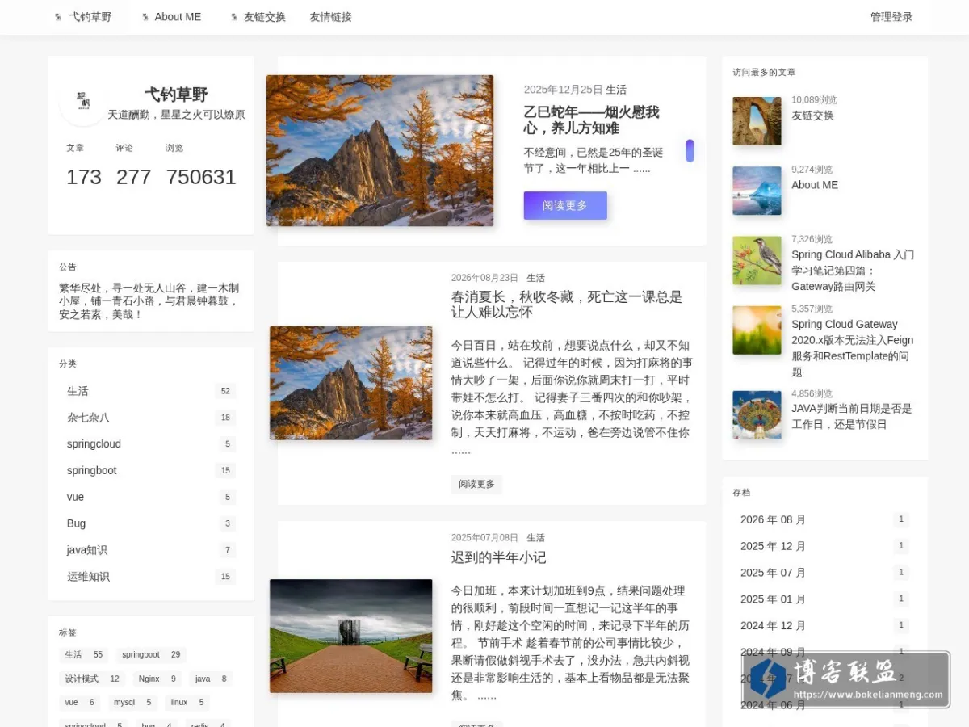
Task: Click the springboot 29 tag chip
Action: (151, 655)
